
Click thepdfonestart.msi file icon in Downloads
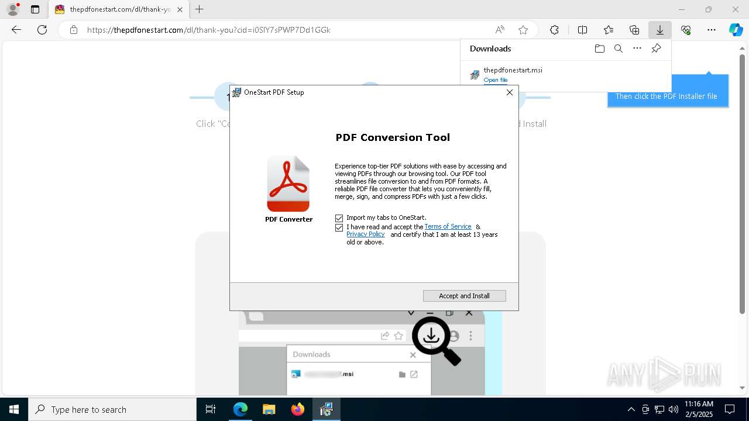pyautogui.click(x=475, y=75)
